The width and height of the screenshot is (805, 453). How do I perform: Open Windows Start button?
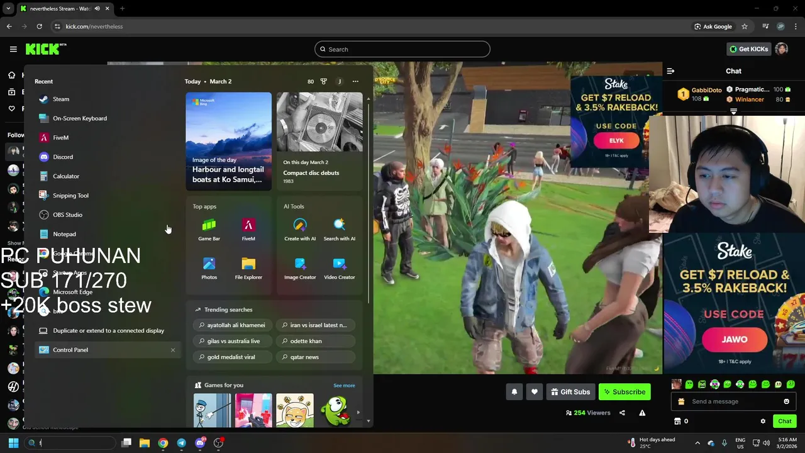[13, 443]
